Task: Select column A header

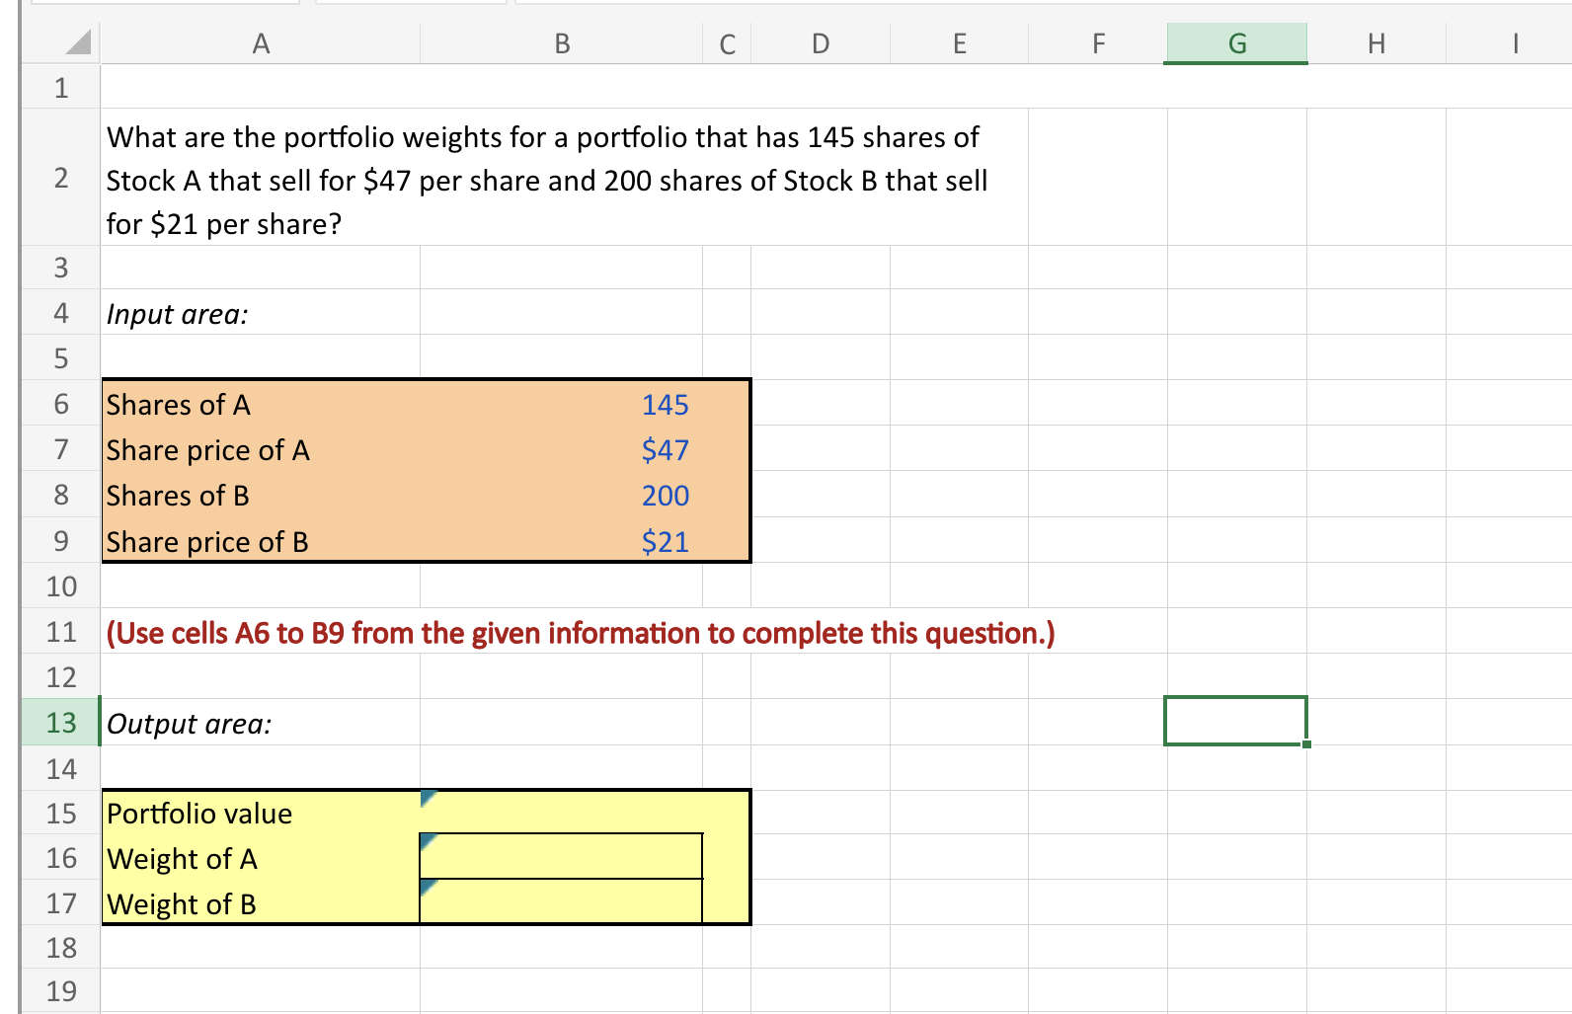Action: pos(261,43)
